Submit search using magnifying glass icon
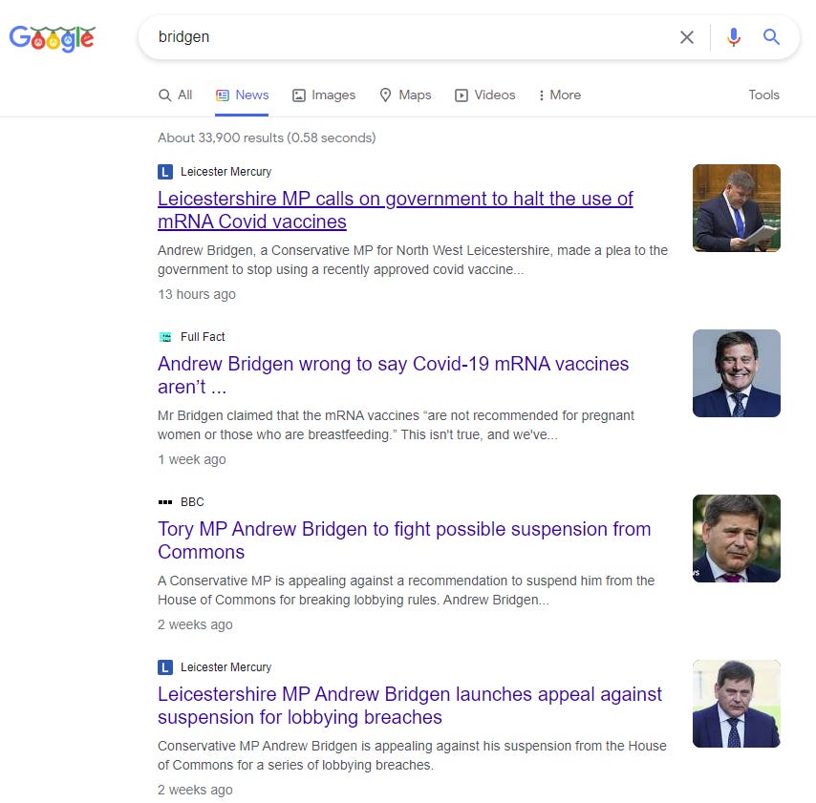Image resolution: width=816 pixels, height=803 pixels. (x=771, y=37)
